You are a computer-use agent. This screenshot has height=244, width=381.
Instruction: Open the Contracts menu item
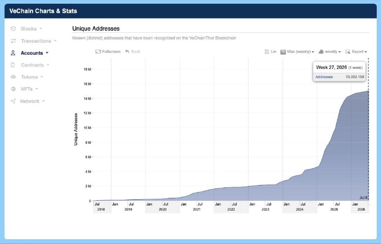32,65
